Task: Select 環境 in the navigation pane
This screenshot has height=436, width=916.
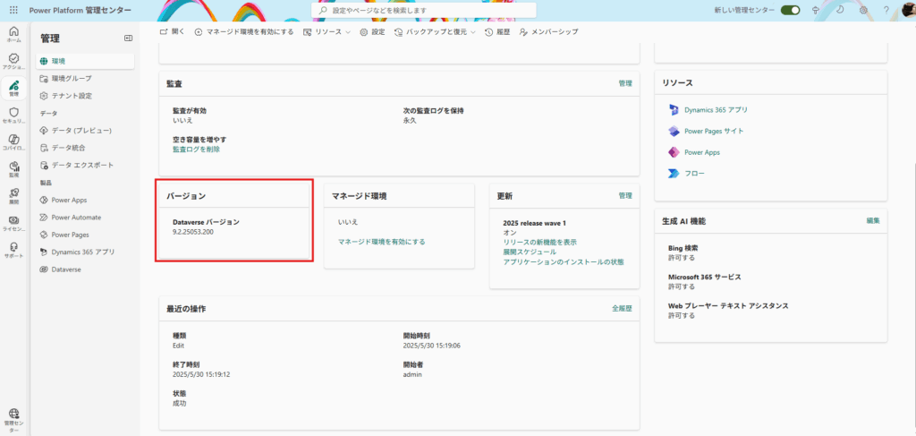Action: [x=85, y=61]
